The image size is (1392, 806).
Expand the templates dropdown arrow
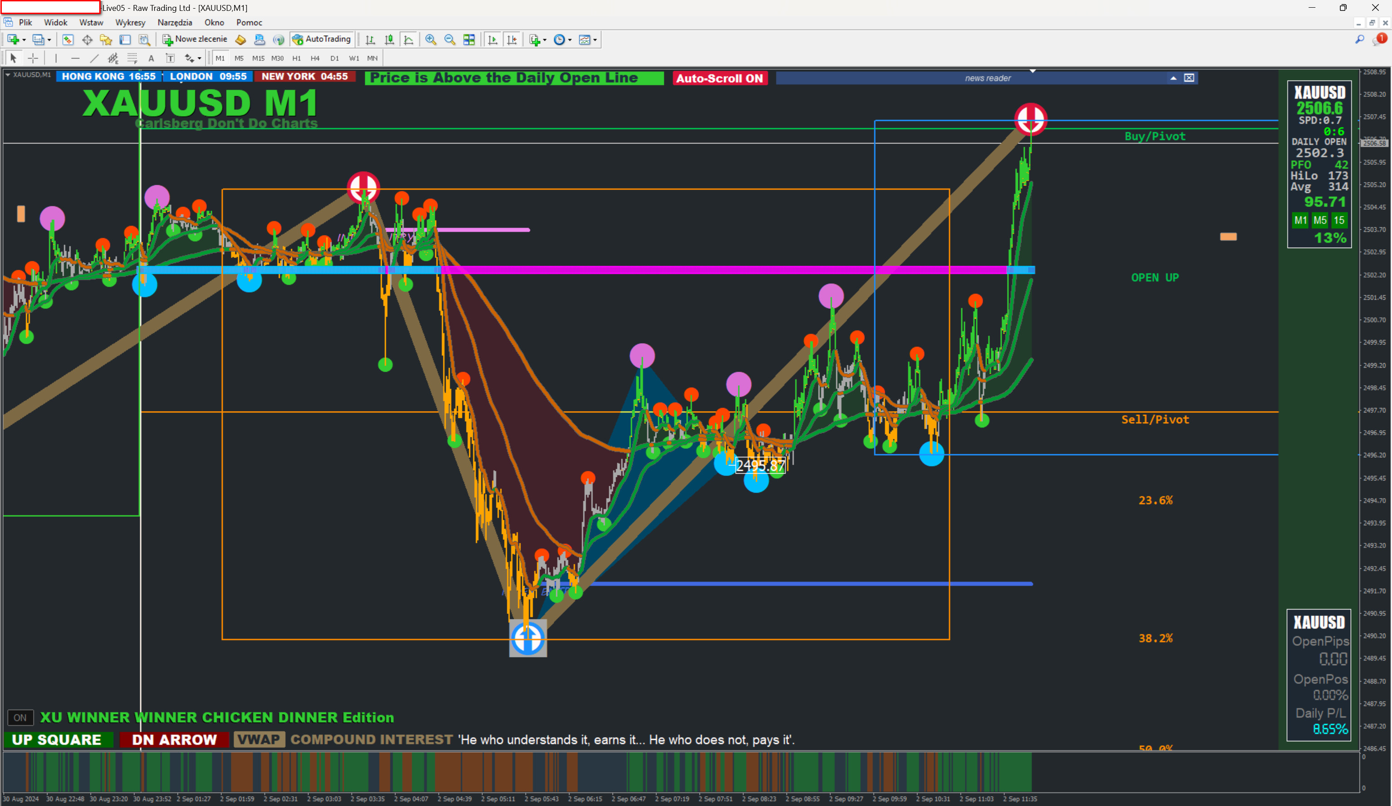pos(595,40)
